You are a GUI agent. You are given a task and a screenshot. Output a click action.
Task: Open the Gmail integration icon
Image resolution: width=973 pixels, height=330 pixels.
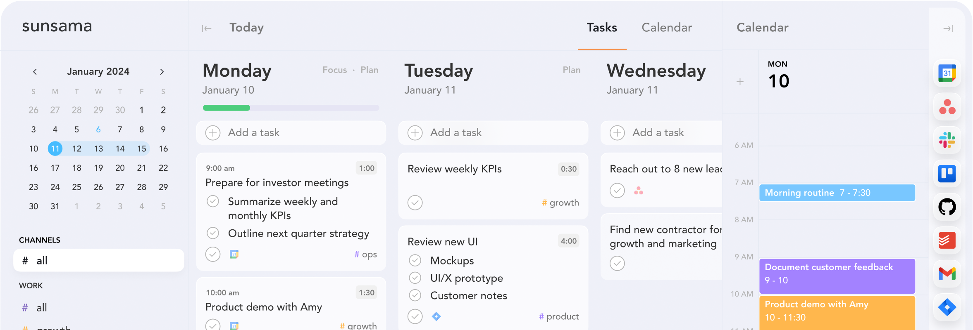click(947, 274)
